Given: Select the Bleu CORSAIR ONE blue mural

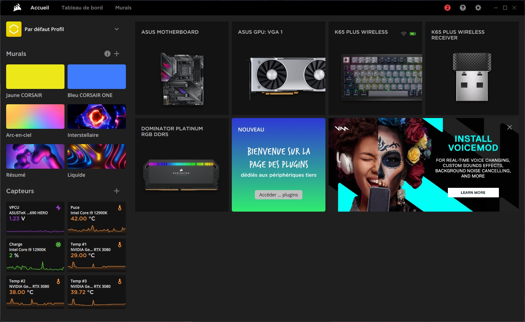Looking at the screenshot, I should [x=97, y=77].
